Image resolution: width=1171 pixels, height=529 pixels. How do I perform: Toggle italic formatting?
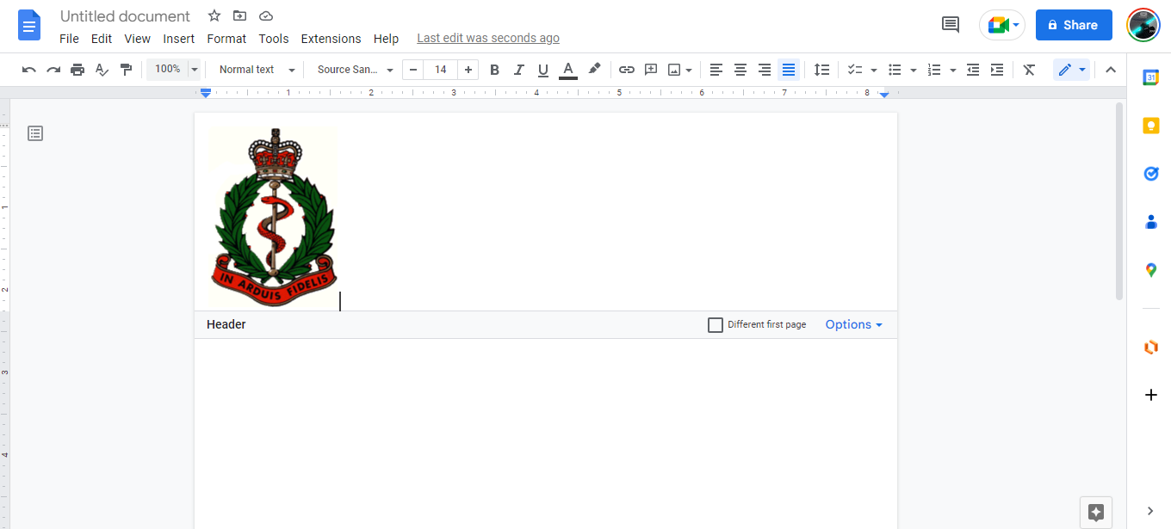pyautogui.click(x=518, y=70)
